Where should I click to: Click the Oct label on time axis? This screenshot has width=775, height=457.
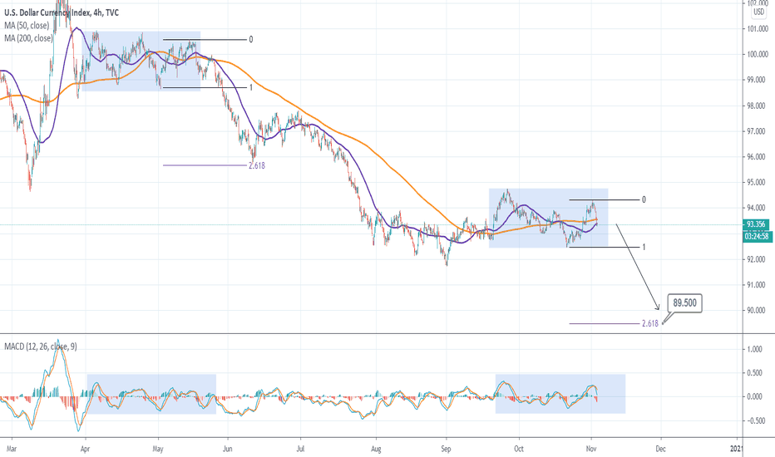(x=519, y=449)
